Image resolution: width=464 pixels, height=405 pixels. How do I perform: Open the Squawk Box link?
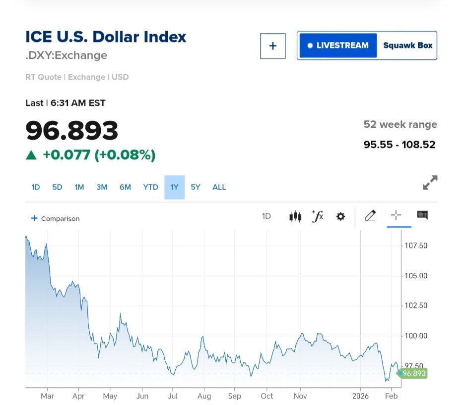407,46
